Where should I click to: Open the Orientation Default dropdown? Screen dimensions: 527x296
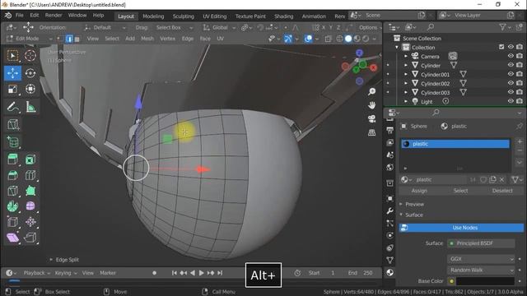pos(105,27)
